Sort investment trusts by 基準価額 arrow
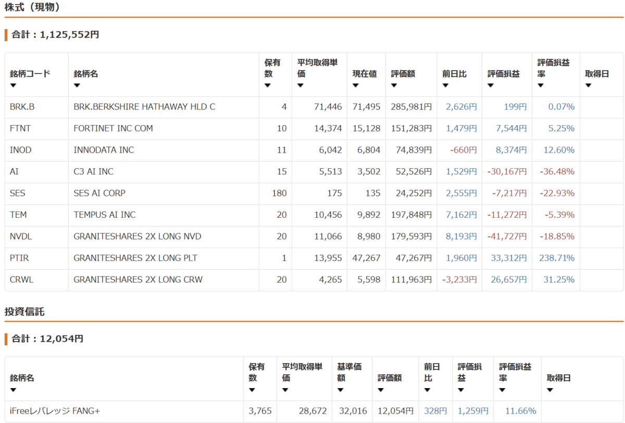Image resolution: width=625 pixels, height=423 pixels. coord(340,390)
